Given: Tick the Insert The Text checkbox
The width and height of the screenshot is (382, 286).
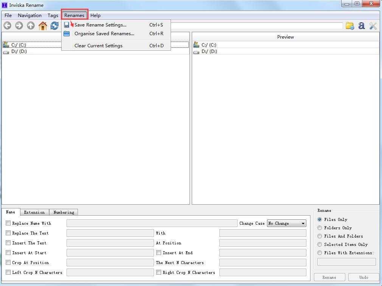Looking at the screenshot, I should coord(8,242).
